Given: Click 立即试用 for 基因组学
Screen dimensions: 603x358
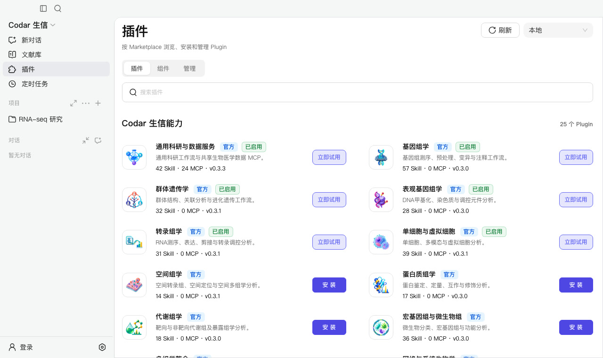Looking at the screenshot, I should (576, 157).
